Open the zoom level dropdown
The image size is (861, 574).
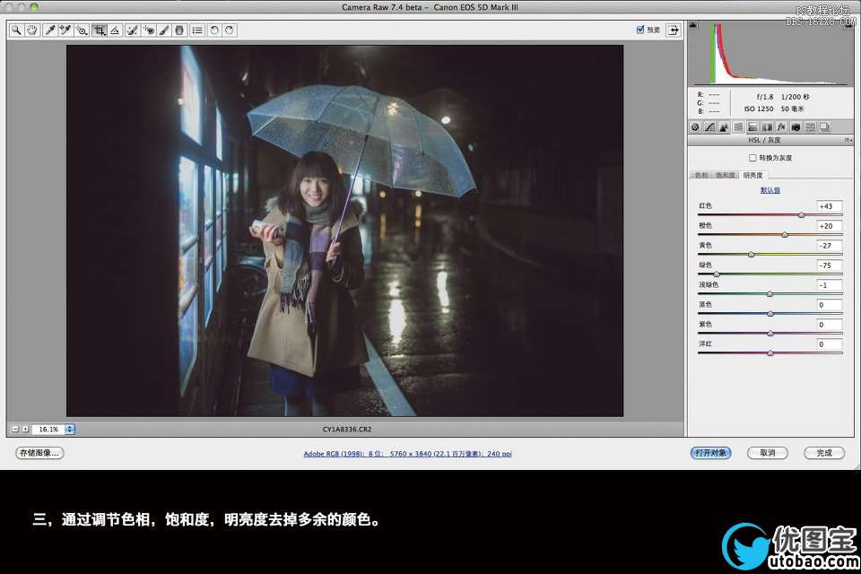(x=70, y=429)
